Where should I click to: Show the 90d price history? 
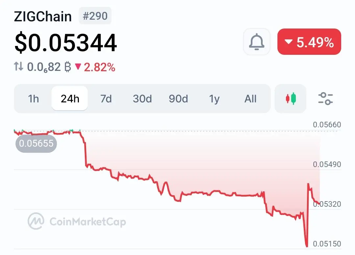click(178, 99)
